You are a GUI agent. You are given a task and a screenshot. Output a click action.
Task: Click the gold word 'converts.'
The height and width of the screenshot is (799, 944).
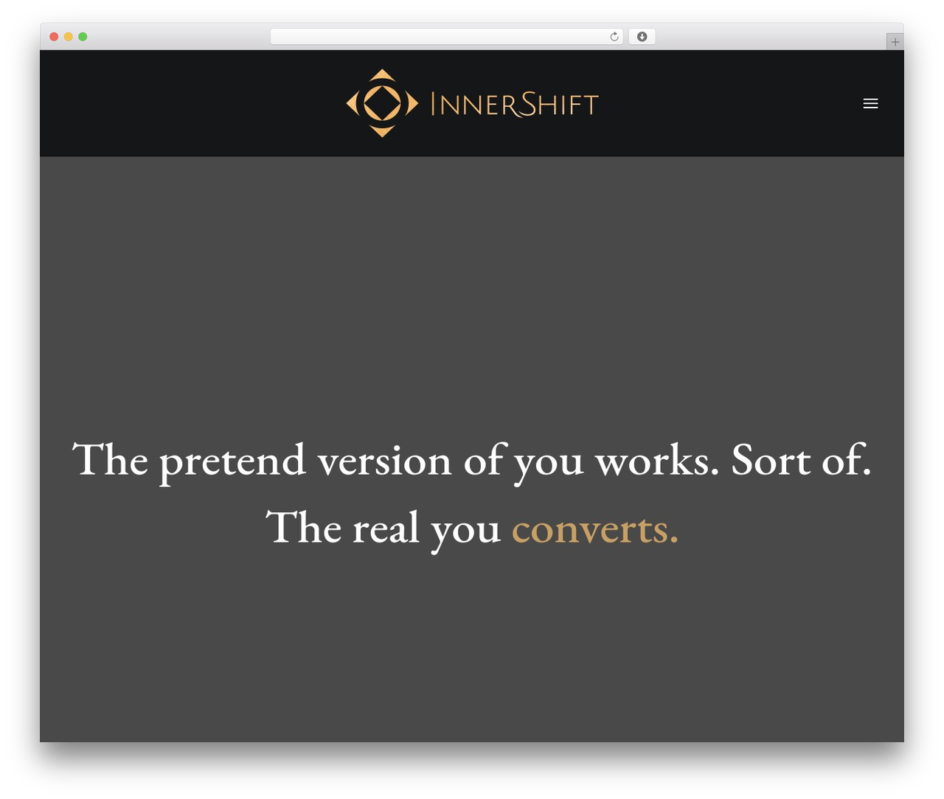coord(595,528)
